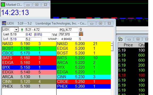Select EDGA bid row at 5.160
Screen dimensions: 153x95
pyautogui.click(x=29, y=63)
